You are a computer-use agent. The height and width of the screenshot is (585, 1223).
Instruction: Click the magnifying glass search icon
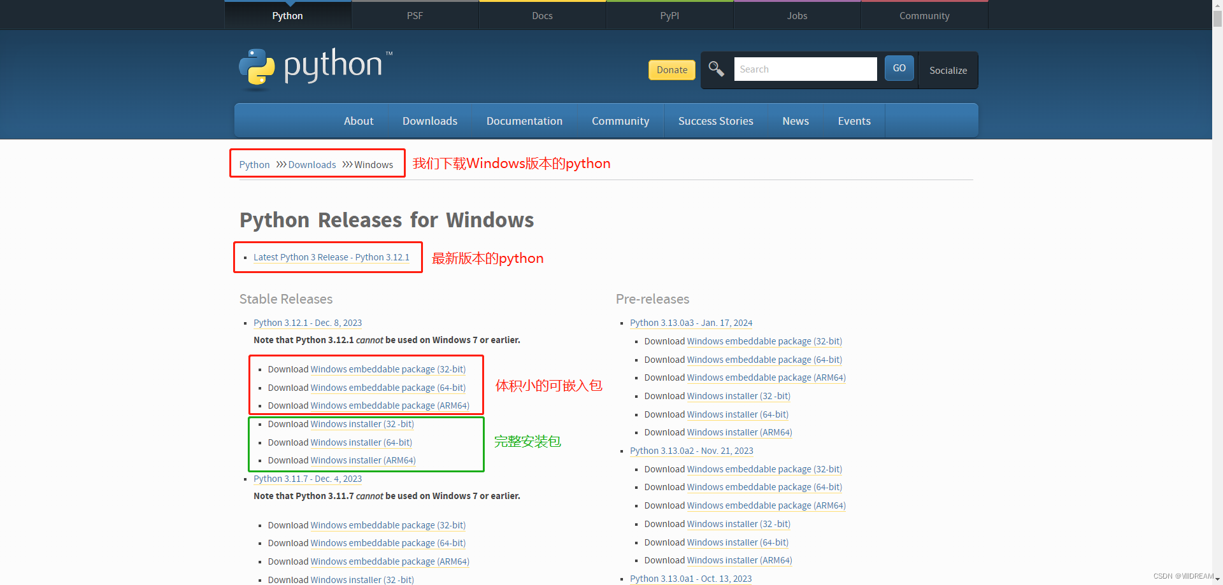pyautogui.click(x=716, y=69)
